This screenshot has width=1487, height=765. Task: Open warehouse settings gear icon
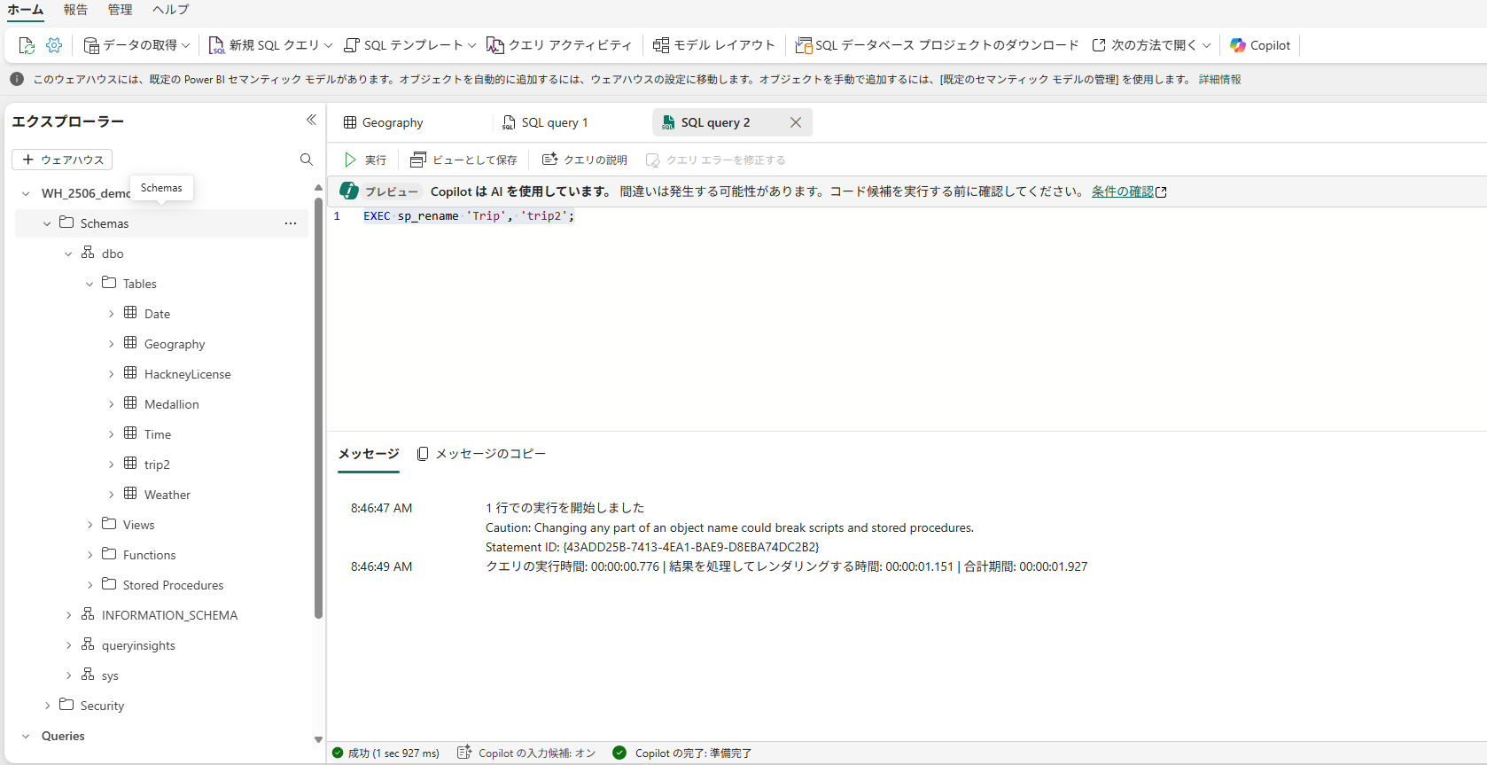54,45
